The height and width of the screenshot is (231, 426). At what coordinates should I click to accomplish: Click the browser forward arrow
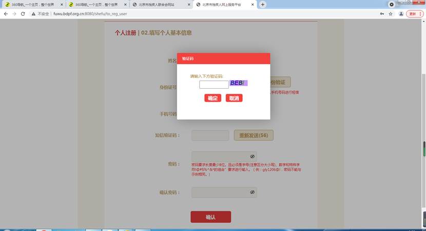pos(14,14)
